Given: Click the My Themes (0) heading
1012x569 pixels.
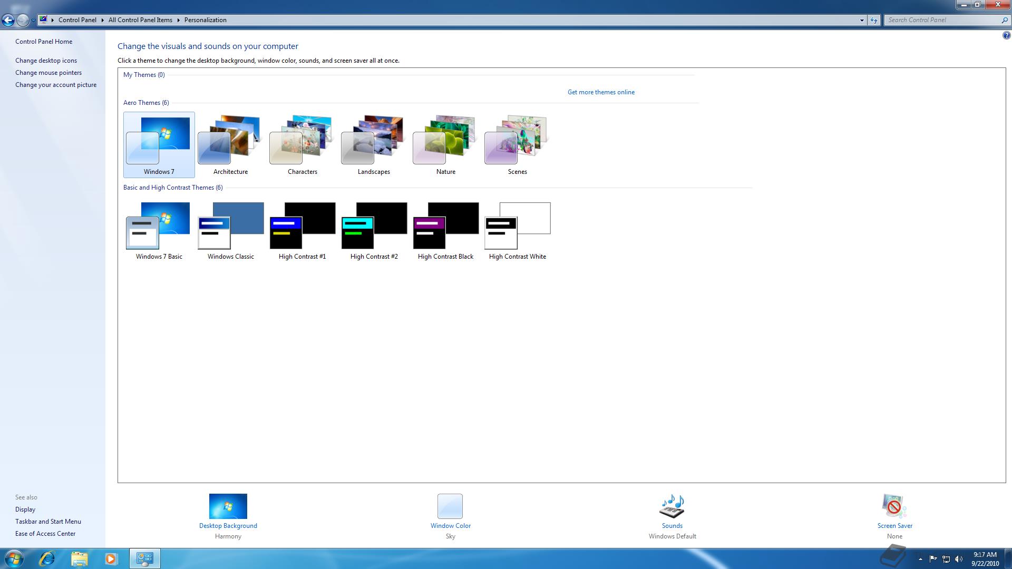Looking at the screenshot, I should pos(144,75).
